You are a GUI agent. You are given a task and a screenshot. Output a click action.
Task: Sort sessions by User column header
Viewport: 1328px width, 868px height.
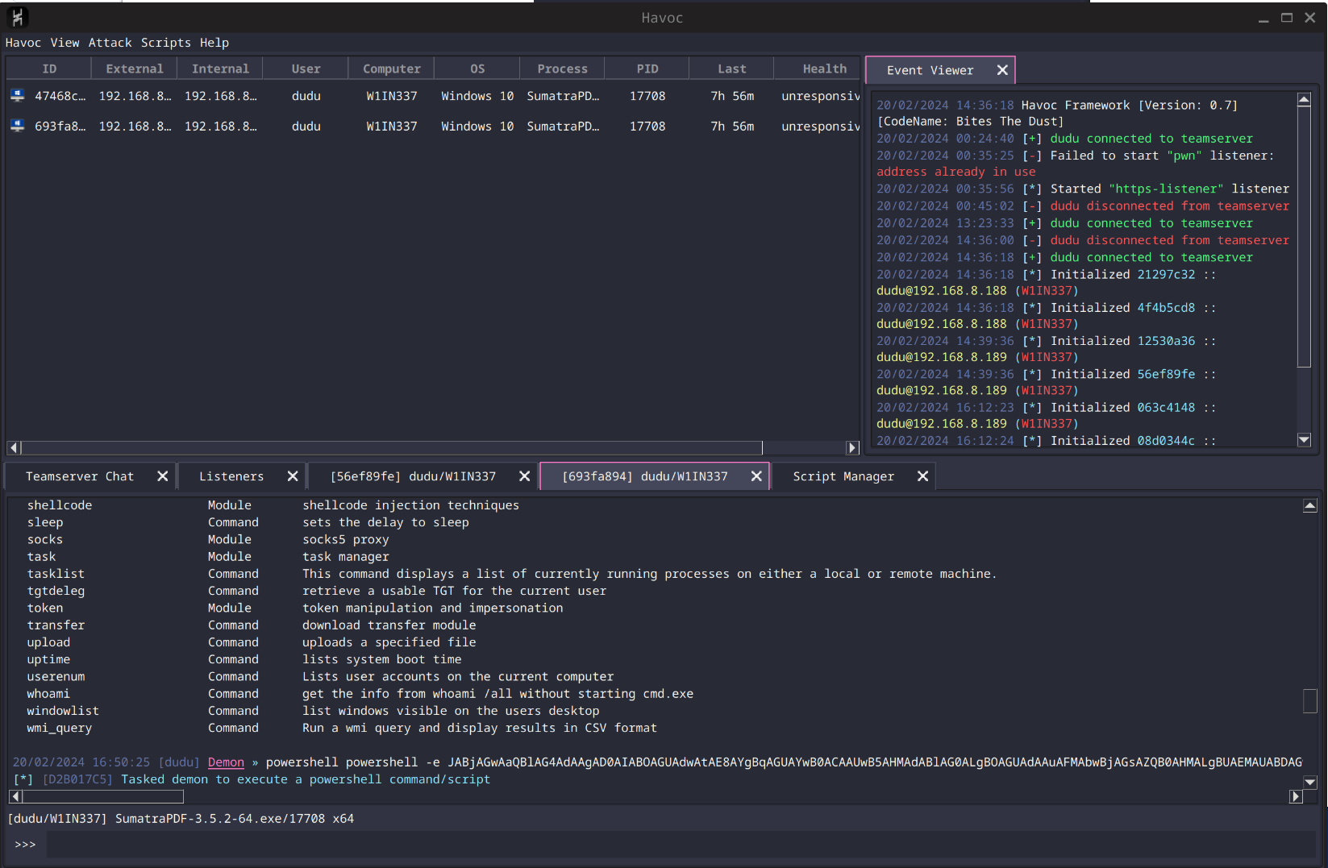click(x=306, y=69)
